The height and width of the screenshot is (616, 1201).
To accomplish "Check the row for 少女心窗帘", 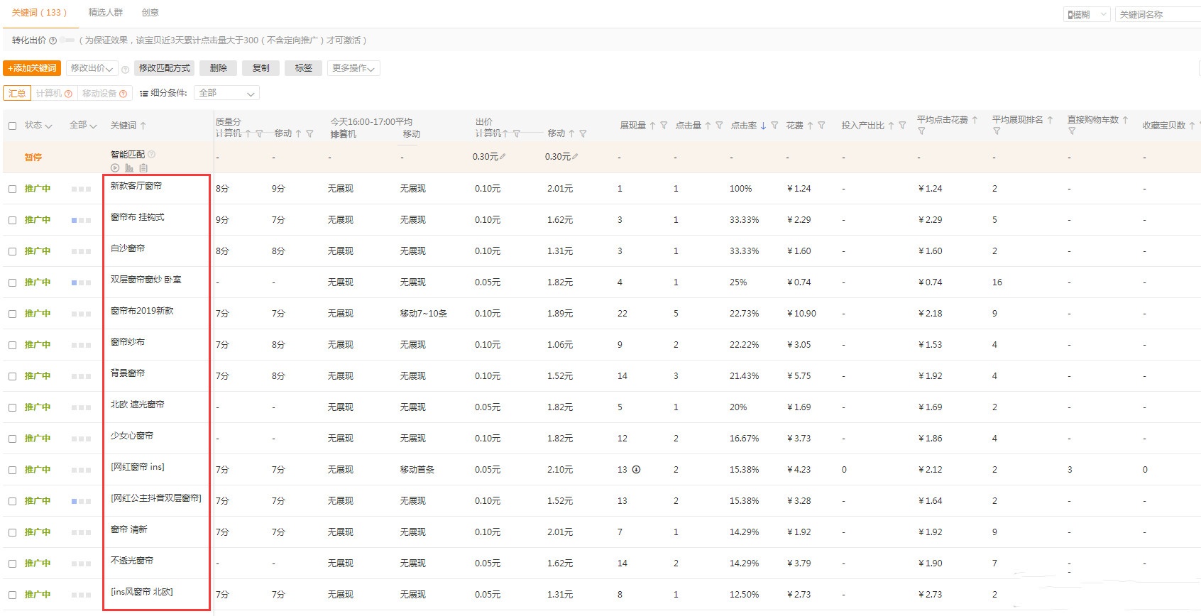I will [x=12, y=439].
